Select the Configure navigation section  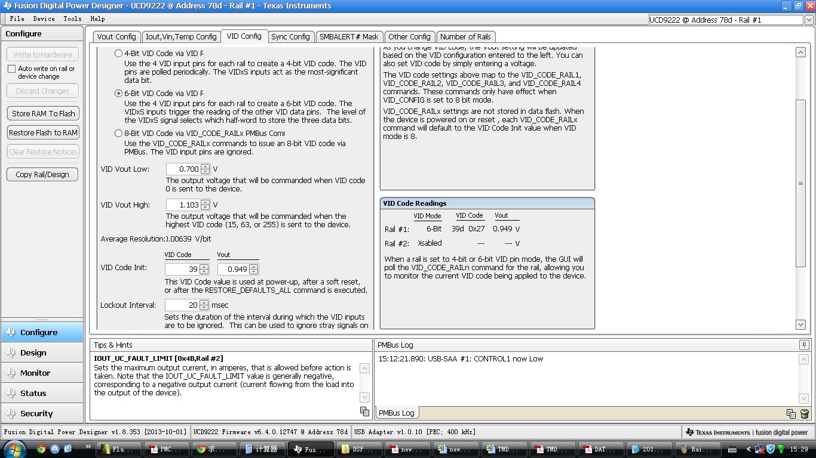coord(42,332)
